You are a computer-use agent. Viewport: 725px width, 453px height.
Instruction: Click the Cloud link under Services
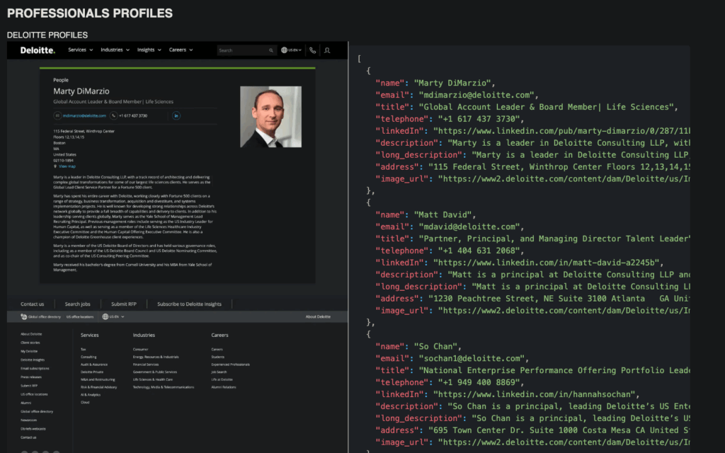pyautogui.click(x=85, y=402)
